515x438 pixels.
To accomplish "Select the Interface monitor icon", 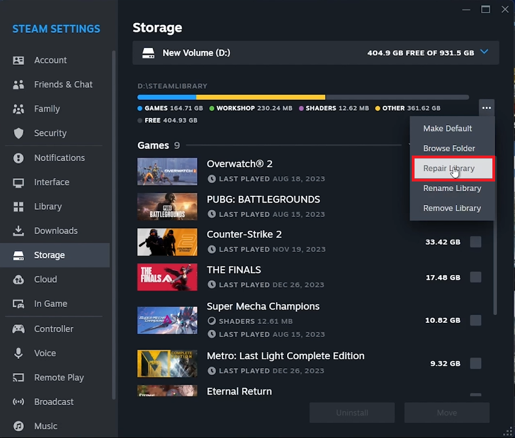I will click(18, 183).
